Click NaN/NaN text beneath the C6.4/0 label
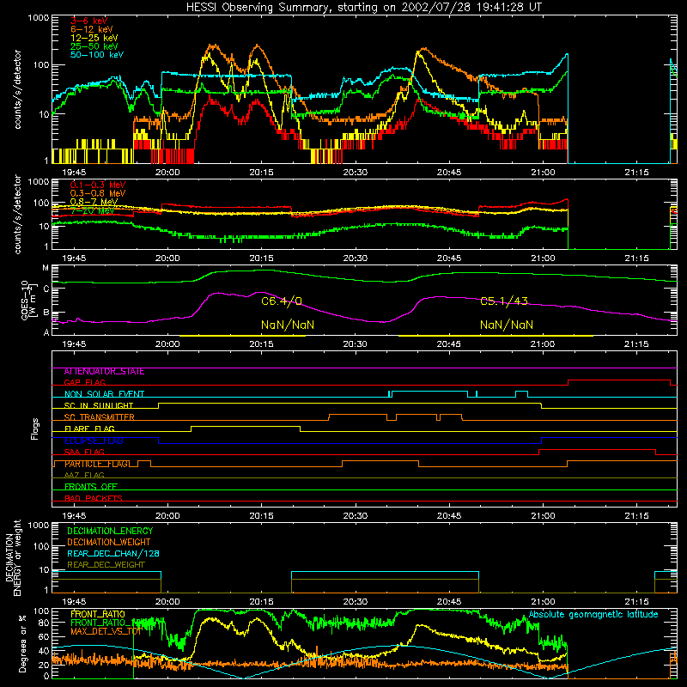 click(288, 325)
